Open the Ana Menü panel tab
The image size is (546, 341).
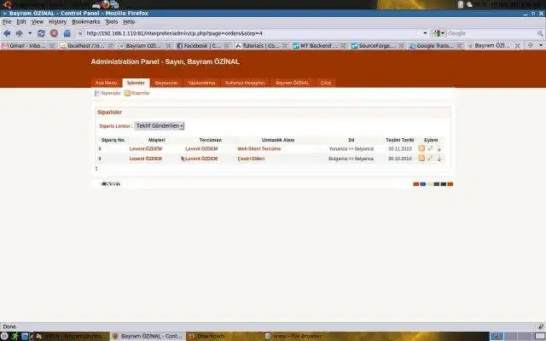pos(106,83)
